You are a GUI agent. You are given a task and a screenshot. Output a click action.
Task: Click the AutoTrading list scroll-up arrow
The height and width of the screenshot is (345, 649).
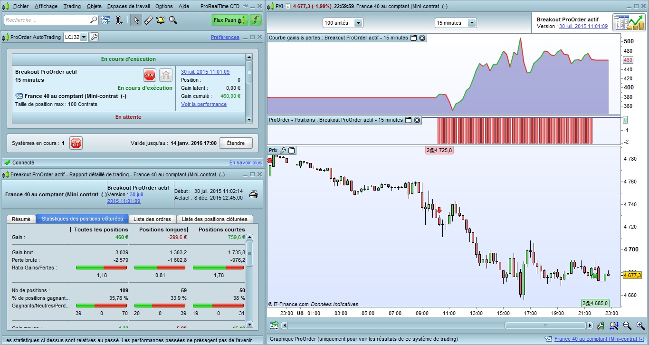248,57
